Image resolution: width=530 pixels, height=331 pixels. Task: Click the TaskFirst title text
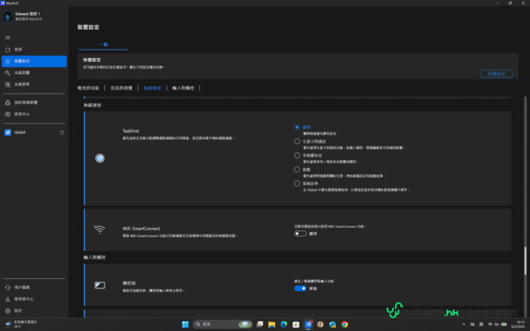[x=131, y=131]
